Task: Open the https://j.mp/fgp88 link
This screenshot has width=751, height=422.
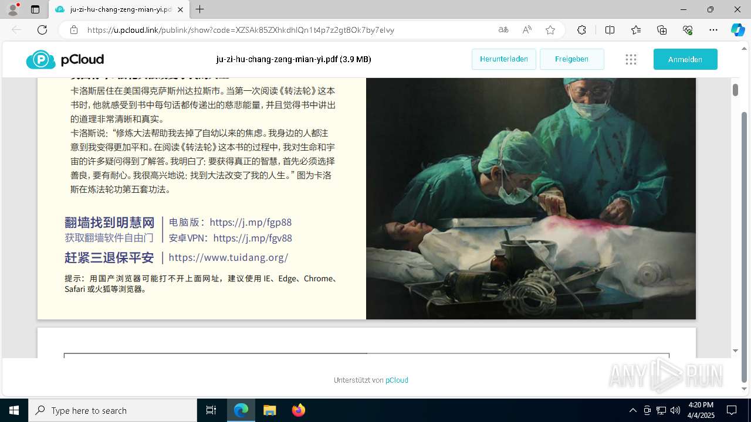Action: click(251, 222)
